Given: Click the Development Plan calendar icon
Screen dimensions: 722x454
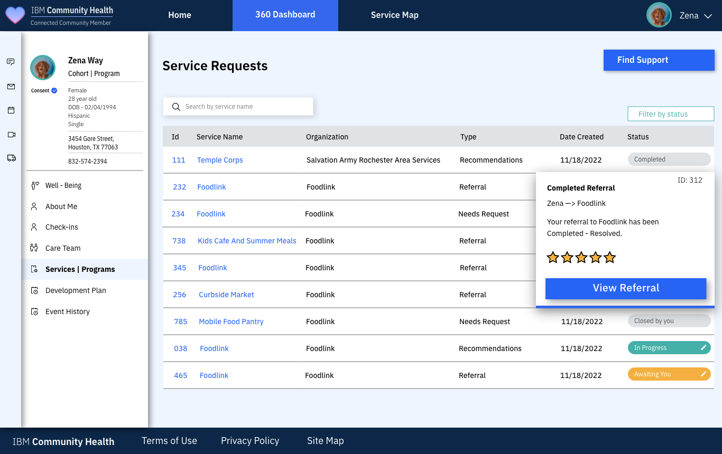Looking at the screenshot, I should coord(34,290).
